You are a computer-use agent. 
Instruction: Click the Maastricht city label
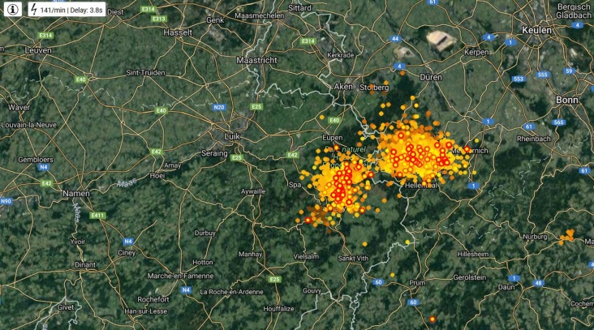tap(256, 60)
